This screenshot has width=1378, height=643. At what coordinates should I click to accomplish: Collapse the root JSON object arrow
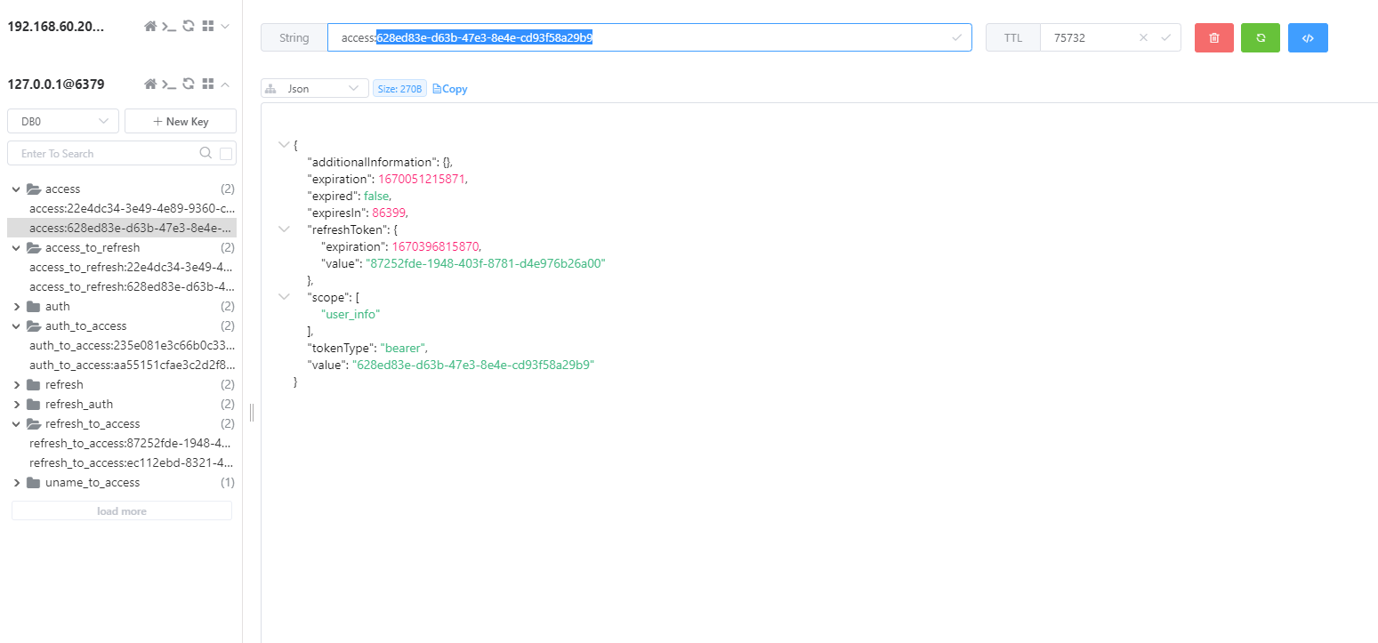(284, 144)
